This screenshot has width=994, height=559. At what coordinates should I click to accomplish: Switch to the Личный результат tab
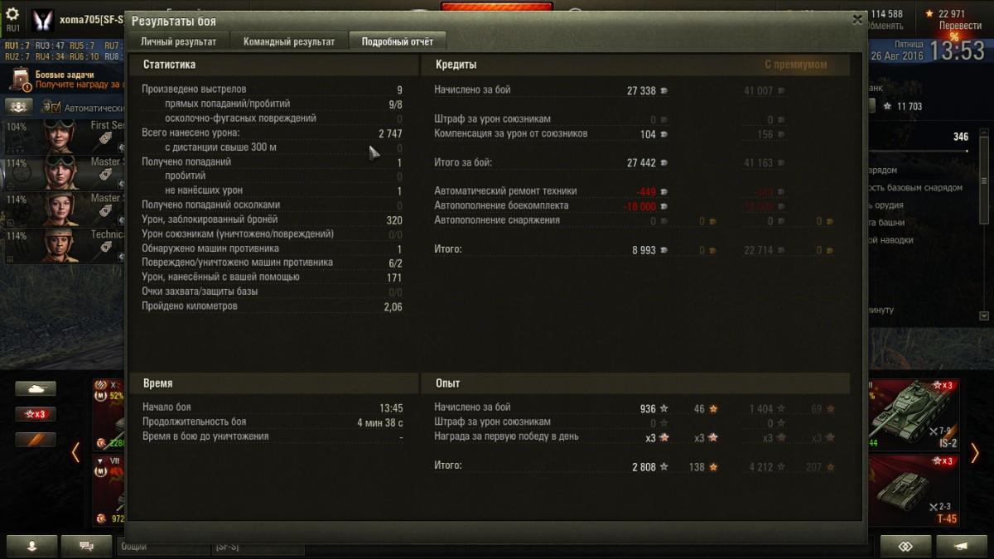pos(178,41)
